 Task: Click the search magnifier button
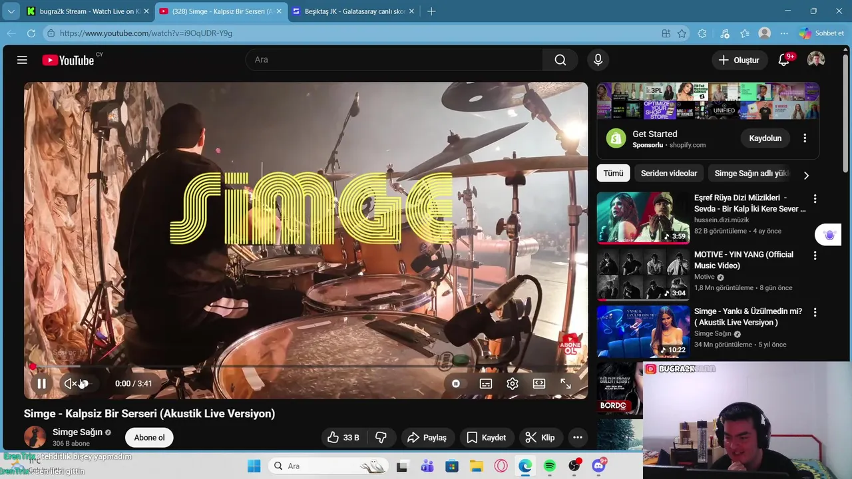560,60
